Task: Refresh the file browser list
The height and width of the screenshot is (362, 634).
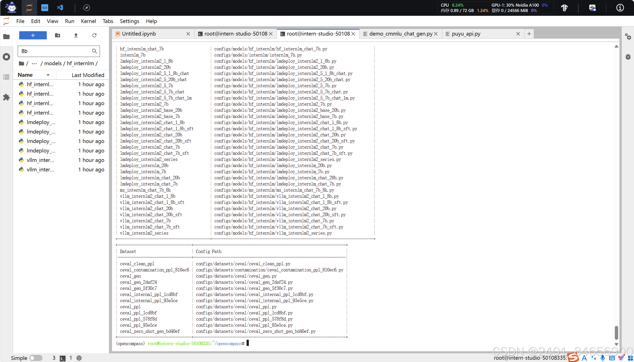Action: click(x=94, y=35)
